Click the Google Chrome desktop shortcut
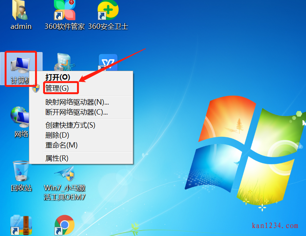Viewport: 306px width, 236px height. tap(64, 225)
